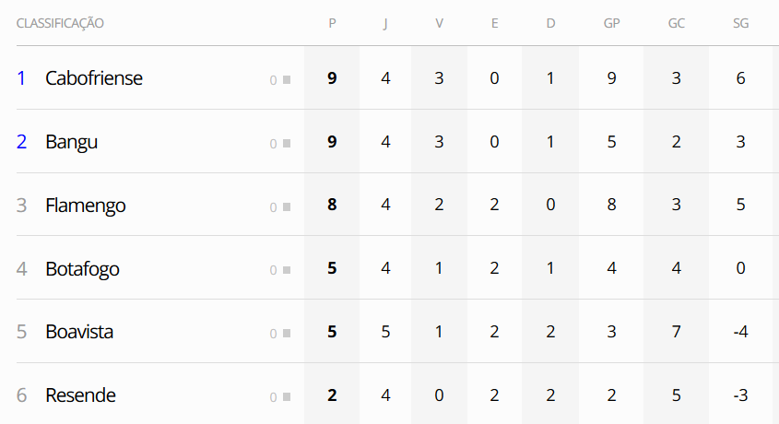Click the Boavista team name

point(79,332)
